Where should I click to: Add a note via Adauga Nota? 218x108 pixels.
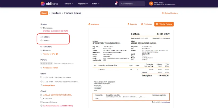pyautogui.click(x=49, y=85)
